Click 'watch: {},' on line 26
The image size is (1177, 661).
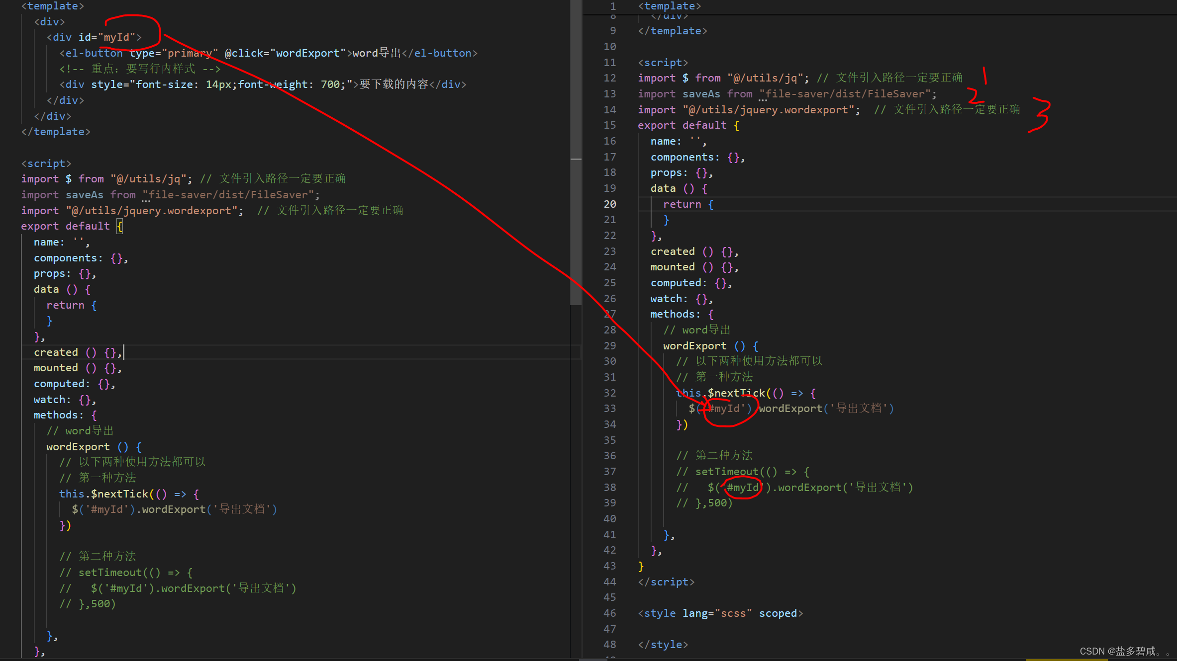[682, 299]
